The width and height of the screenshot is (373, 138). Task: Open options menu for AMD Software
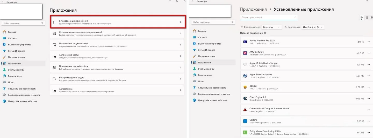pyautogui.click(x=369, y=53)
